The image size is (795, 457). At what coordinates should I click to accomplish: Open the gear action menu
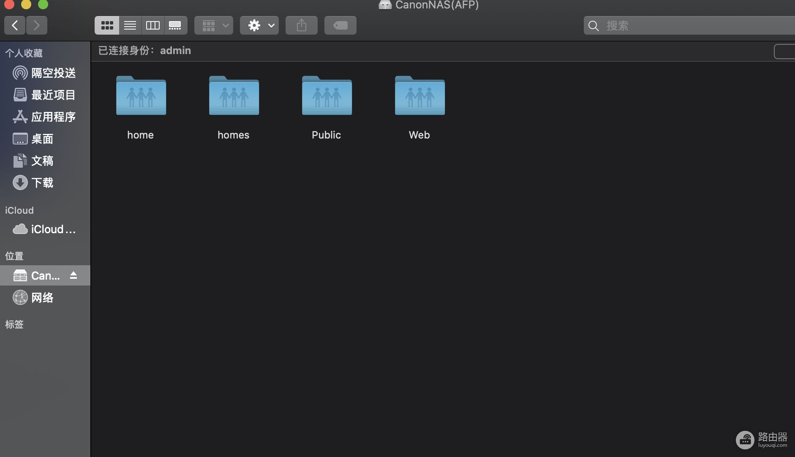click(x=259, y=25)
